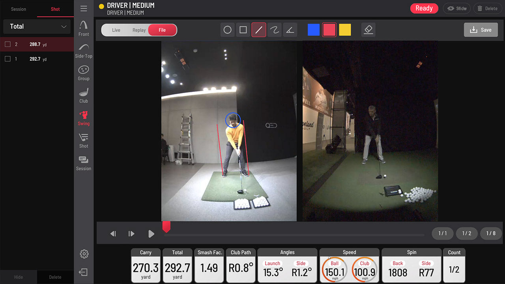Select the rectangle drawing tool
The image size is (505, 284).
tap(243, 30)
